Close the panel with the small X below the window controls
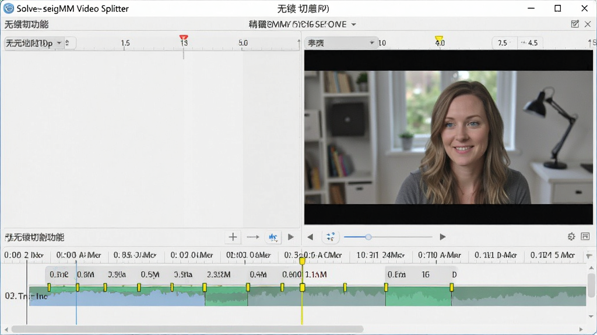The height and width of the screenshot is (335, 597). point(588,24)
